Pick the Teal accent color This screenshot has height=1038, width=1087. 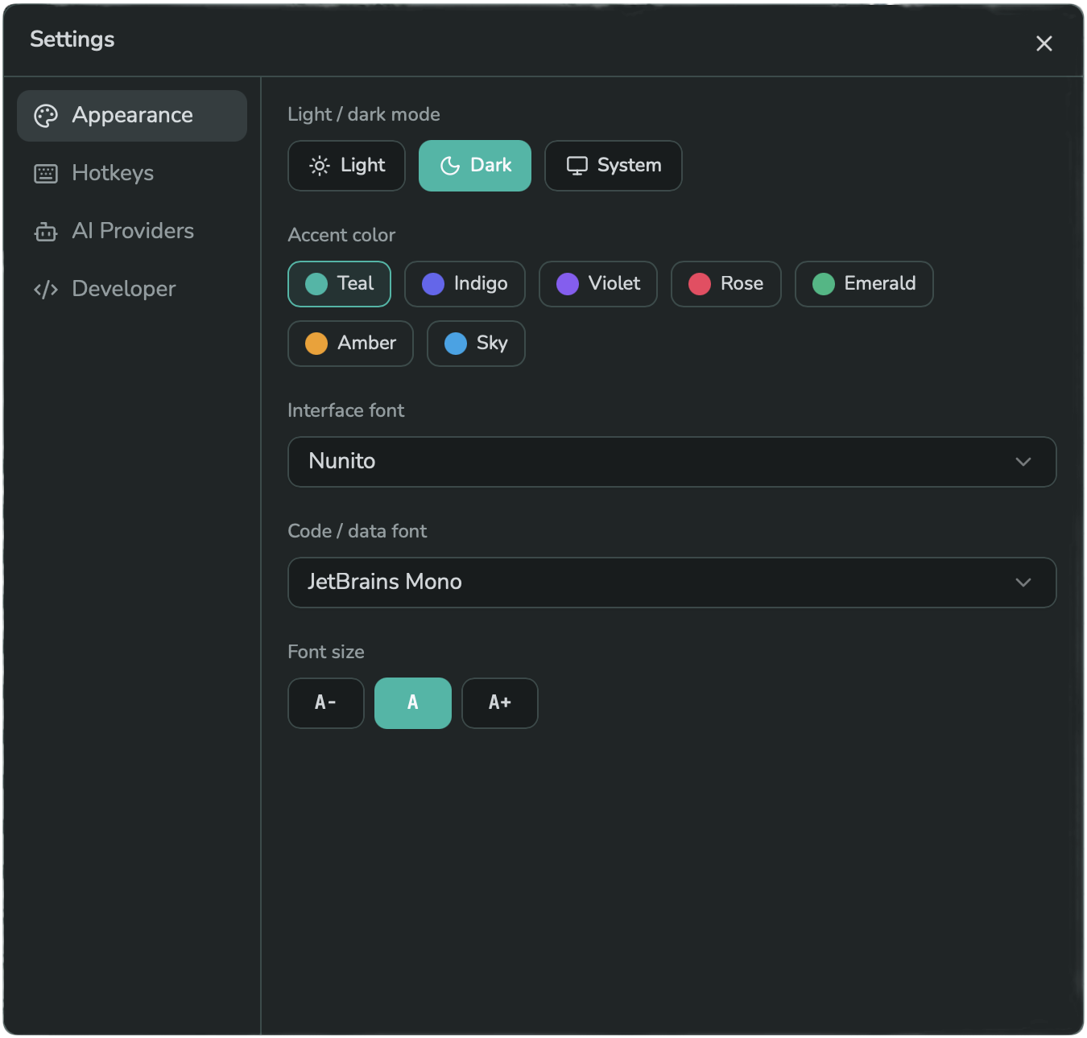click(339, 284)
